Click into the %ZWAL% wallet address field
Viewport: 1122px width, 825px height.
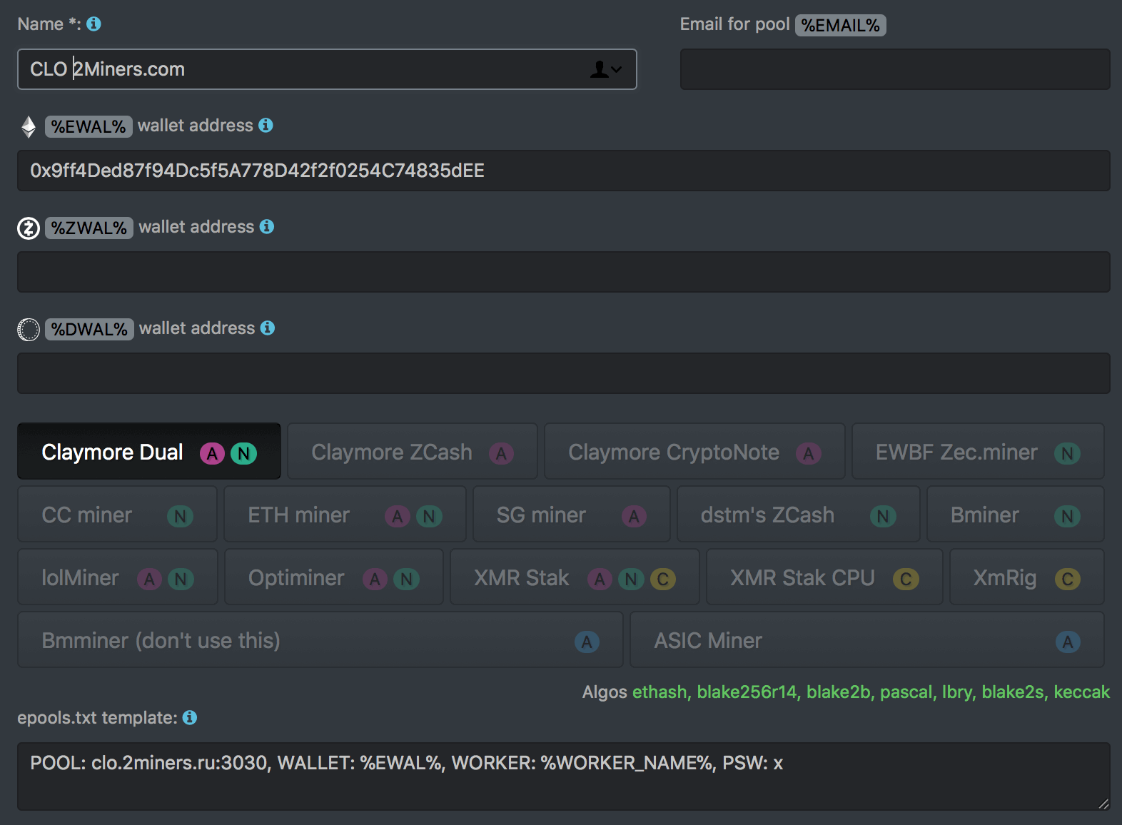click(563, 272)
